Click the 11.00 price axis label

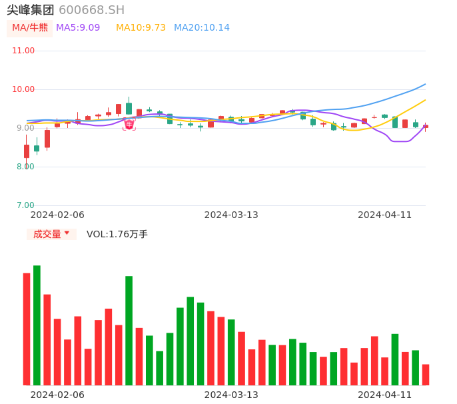coord(23,51)
